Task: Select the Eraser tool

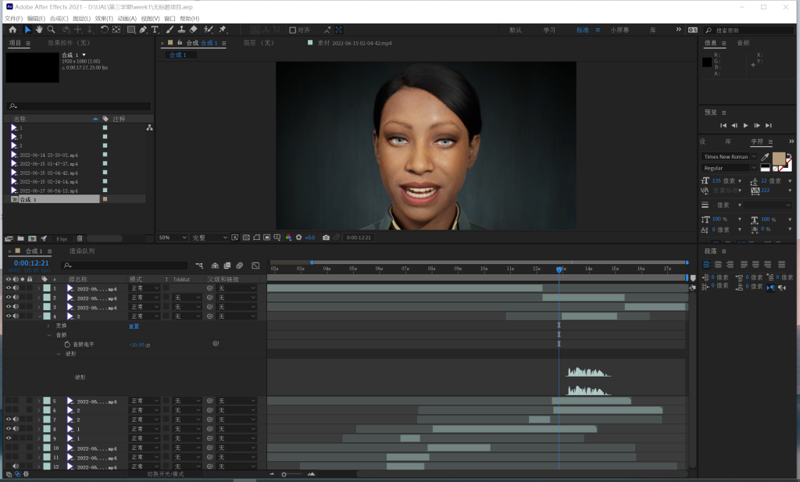Action: (x=194, y=30)
